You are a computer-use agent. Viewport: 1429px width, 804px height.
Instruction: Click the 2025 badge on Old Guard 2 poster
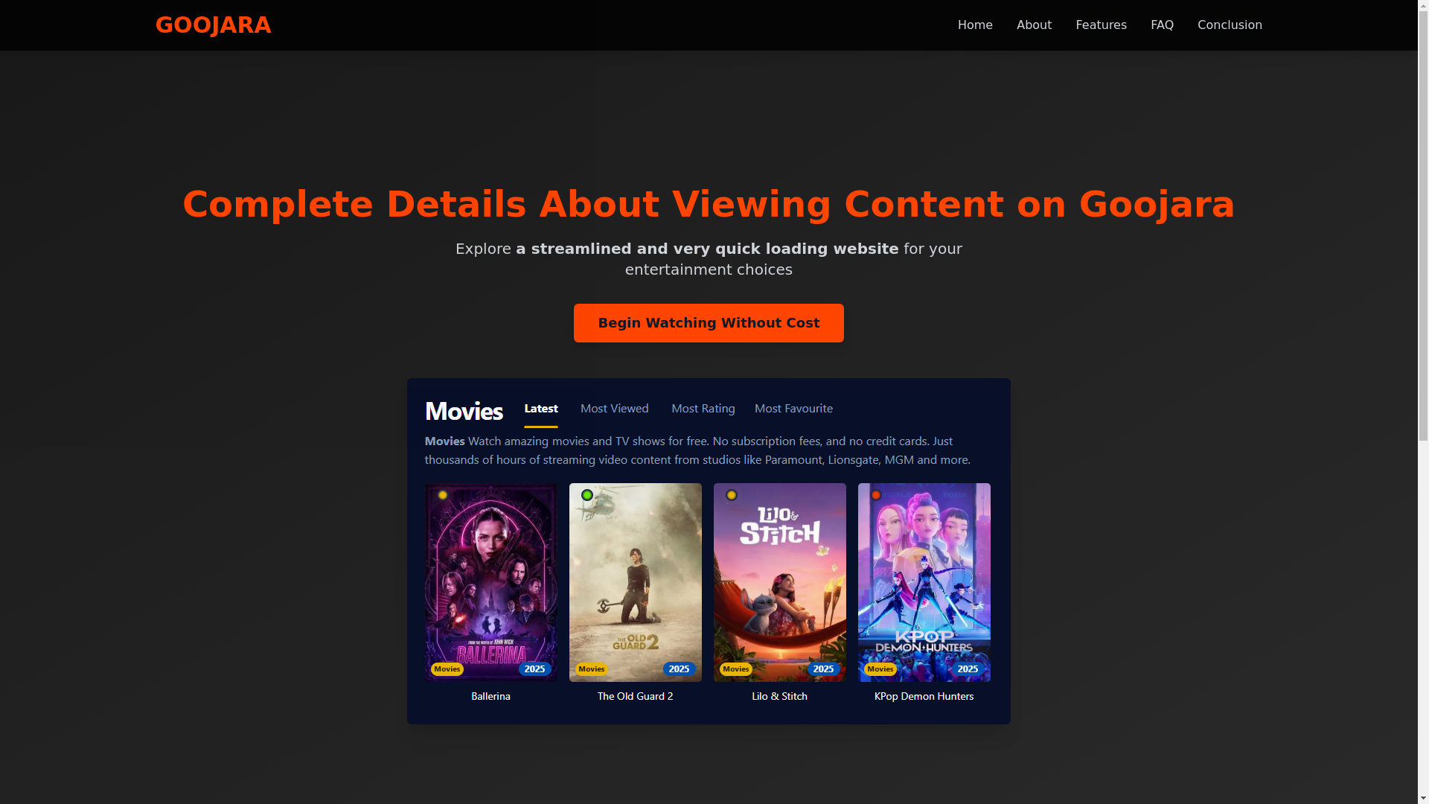(x=680, y=669)
